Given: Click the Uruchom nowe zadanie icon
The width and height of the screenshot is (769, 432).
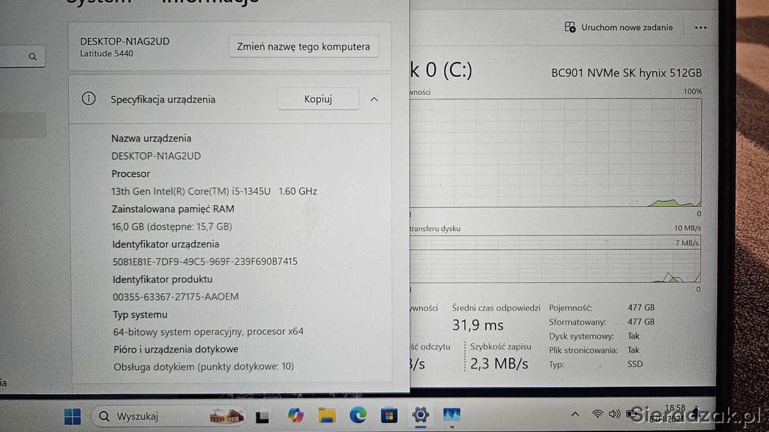Looking at the screenshot, I should coord(570,28).
